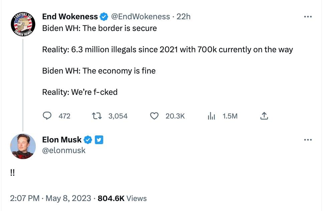The width and height of the screenshot is (324, 211).
Task: Click the Twitter bird badge beside Elon Musk
Action: (99, 140)
